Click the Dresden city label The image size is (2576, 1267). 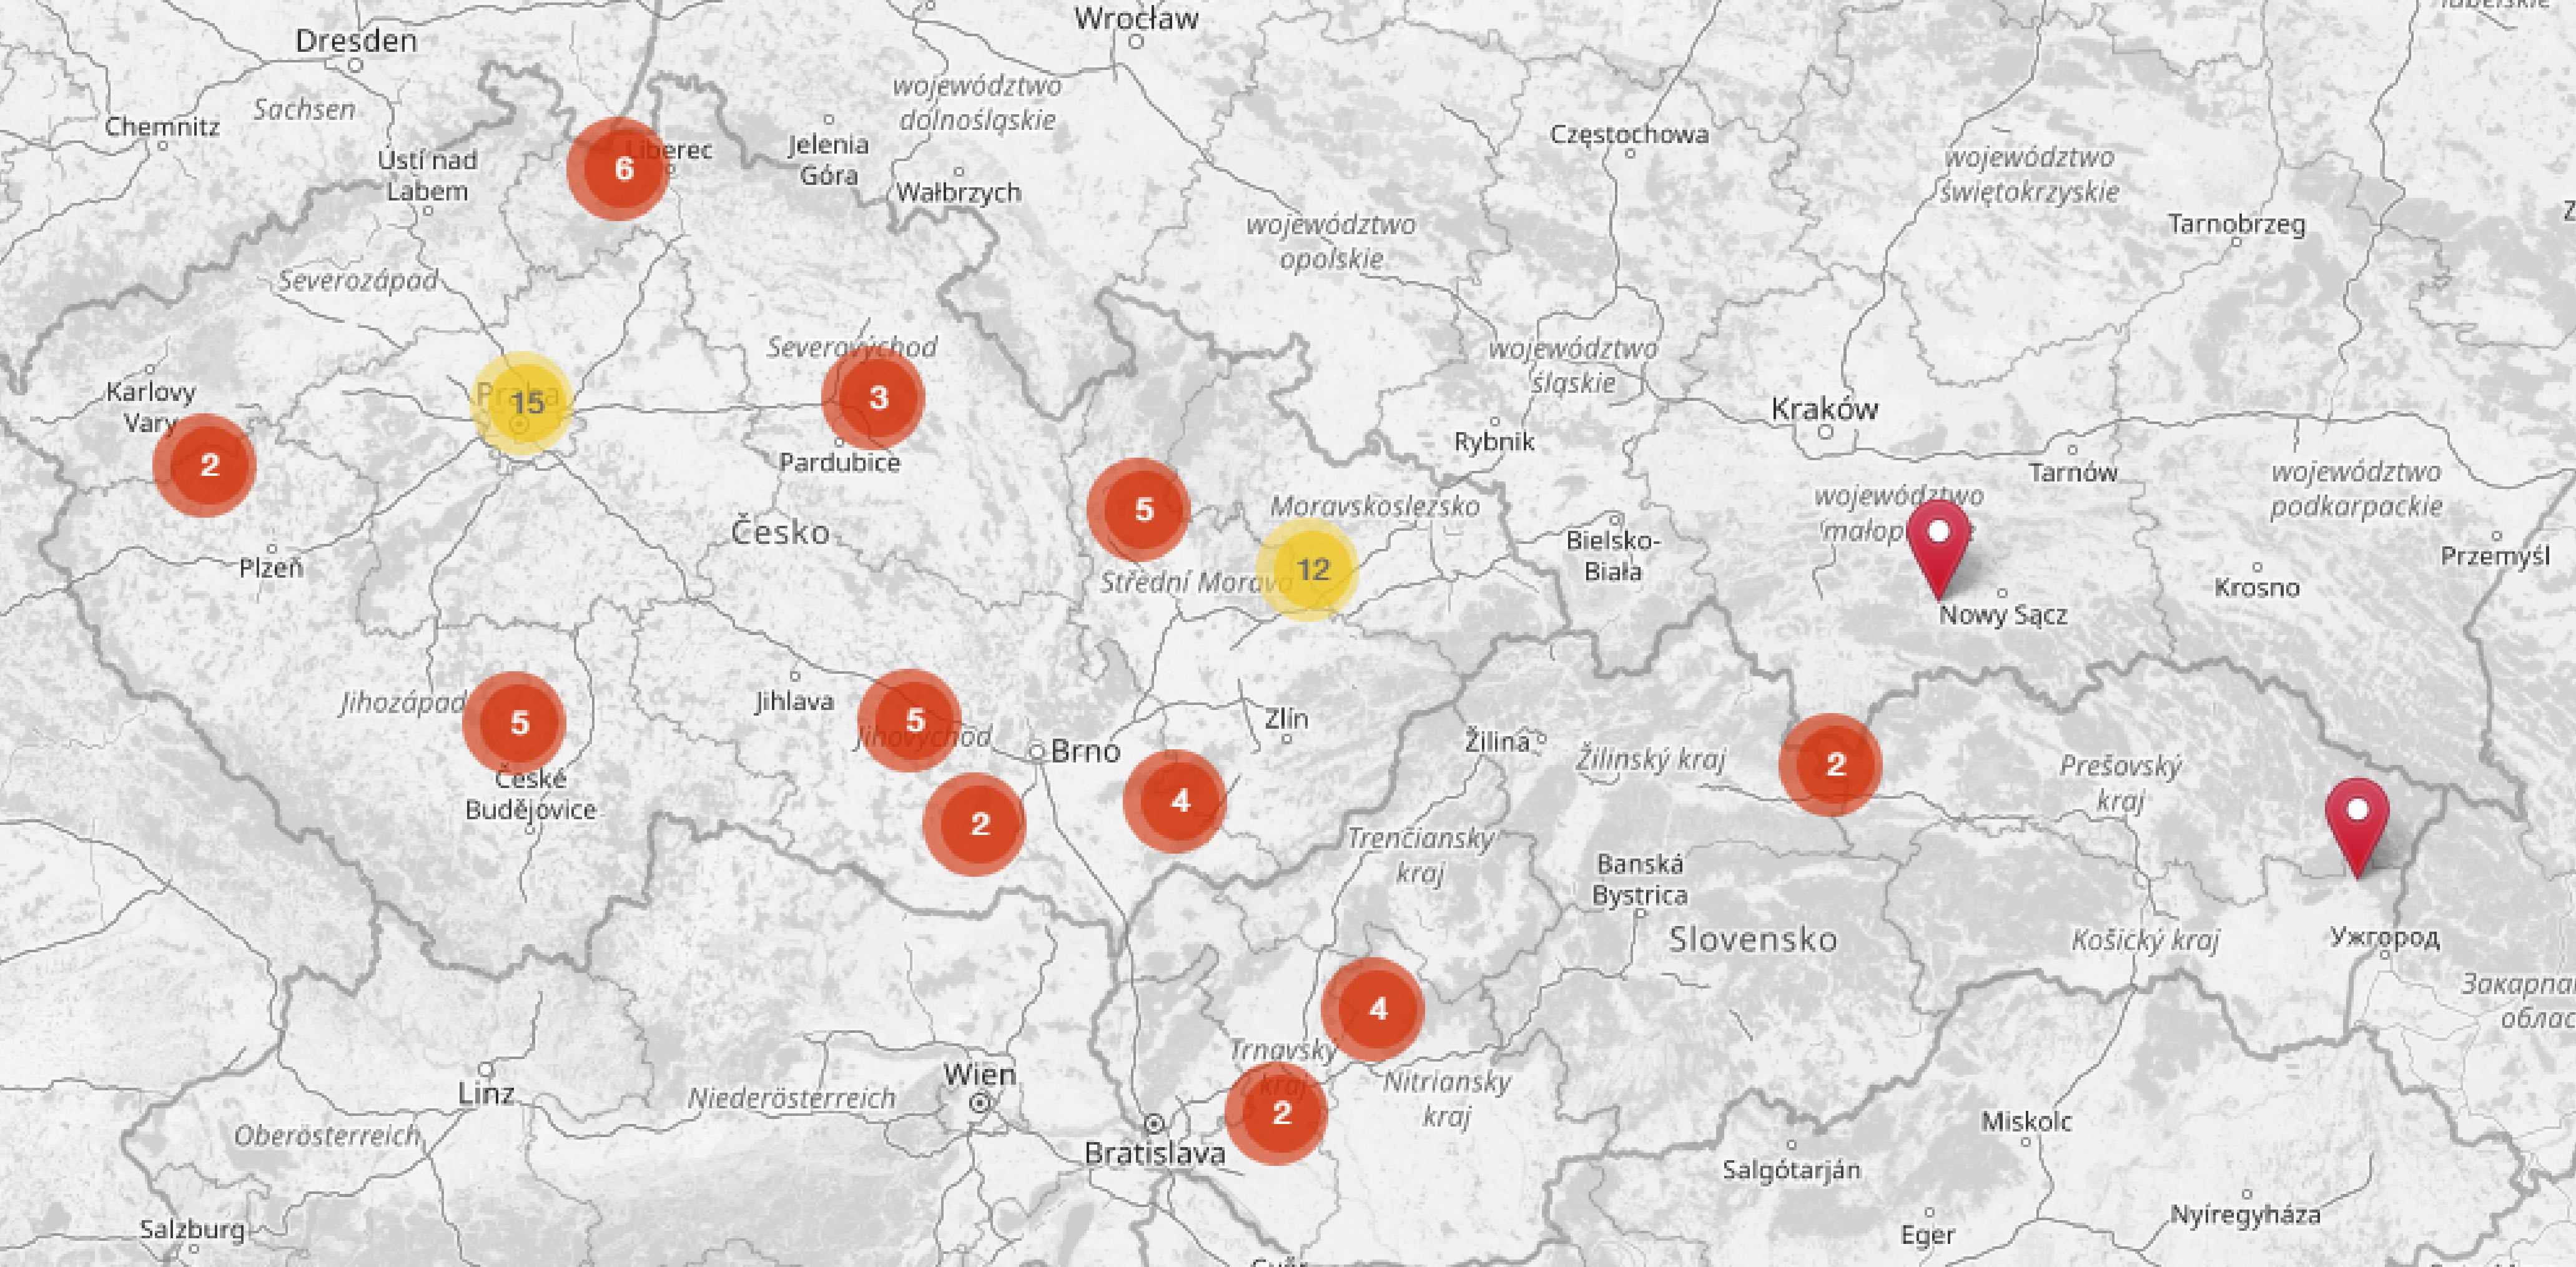[356, 41]
